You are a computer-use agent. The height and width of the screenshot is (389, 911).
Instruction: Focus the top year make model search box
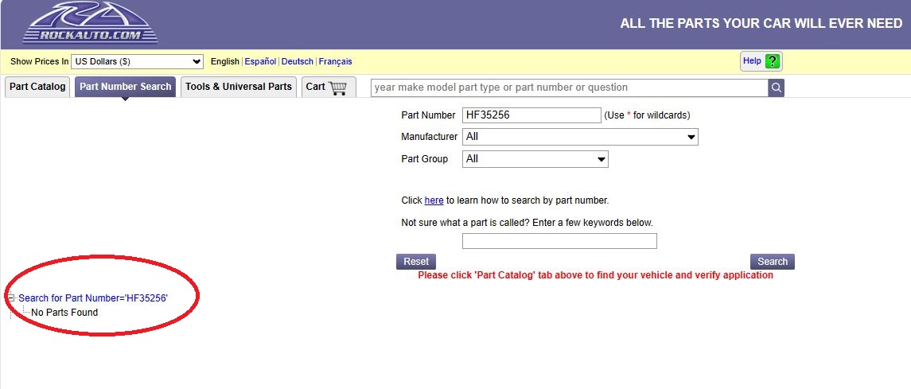click(570, 88)
